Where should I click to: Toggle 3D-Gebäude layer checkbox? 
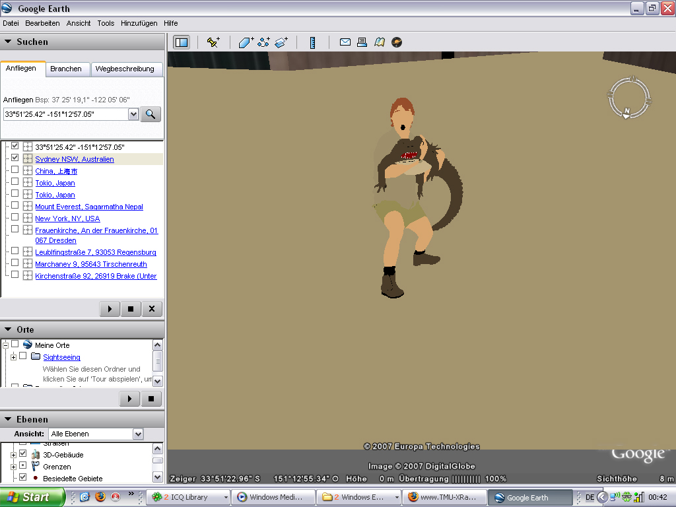23,454
